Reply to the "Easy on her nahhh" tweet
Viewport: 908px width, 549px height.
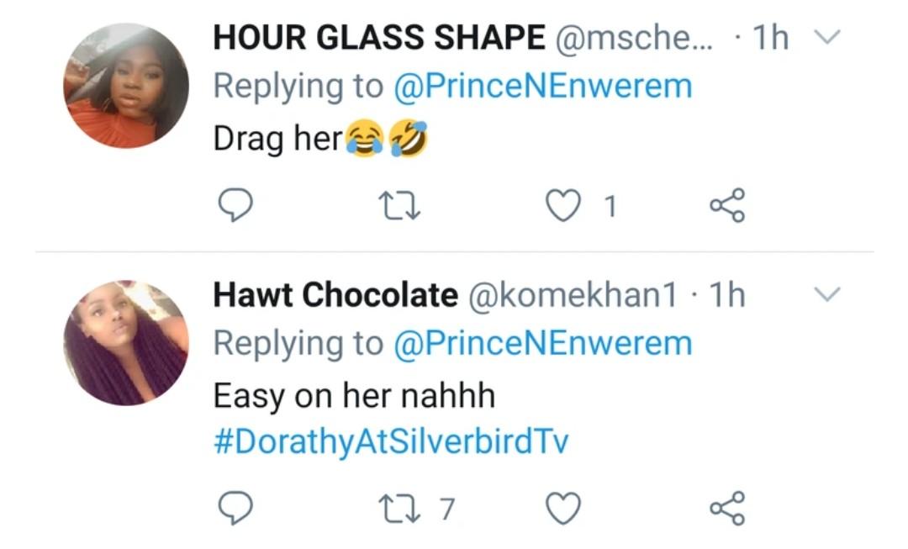click(235, 508)
